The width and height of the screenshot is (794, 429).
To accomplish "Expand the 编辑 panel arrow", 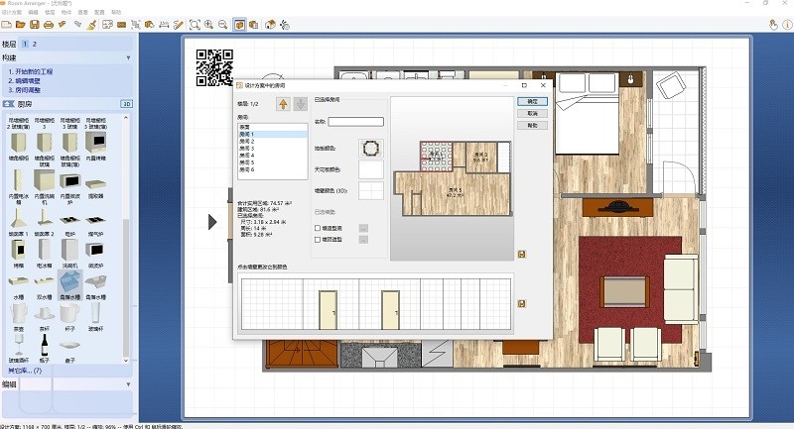I will [128, 383].
